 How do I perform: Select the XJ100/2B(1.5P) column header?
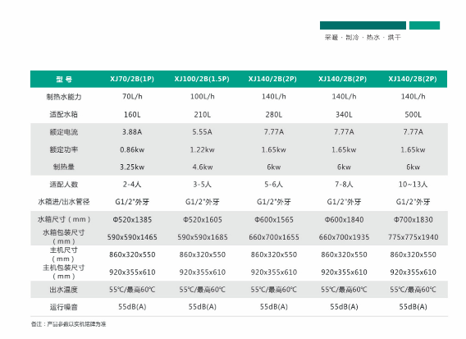coord(202,79)
